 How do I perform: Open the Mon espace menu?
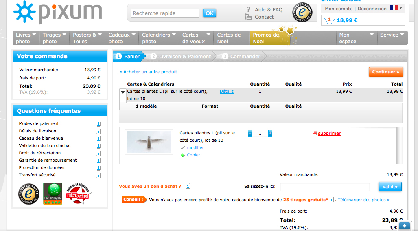click(x=357, y=38)
